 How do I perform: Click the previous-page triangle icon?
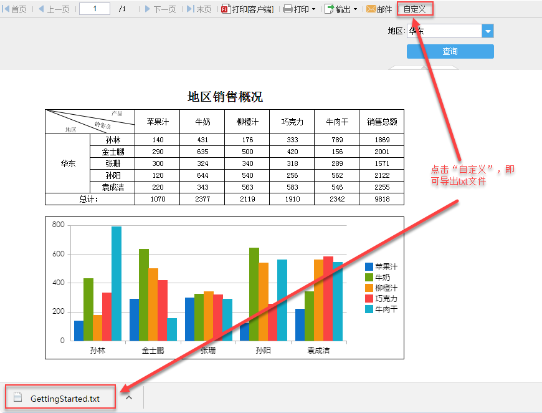point(42,9)
